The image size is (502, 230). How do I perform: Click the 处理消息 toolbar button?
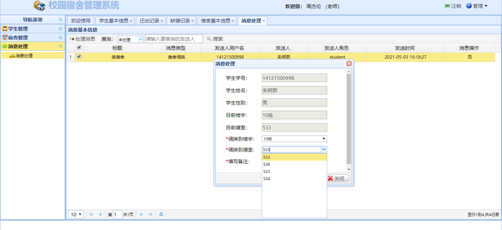click(x=82, y=39)
